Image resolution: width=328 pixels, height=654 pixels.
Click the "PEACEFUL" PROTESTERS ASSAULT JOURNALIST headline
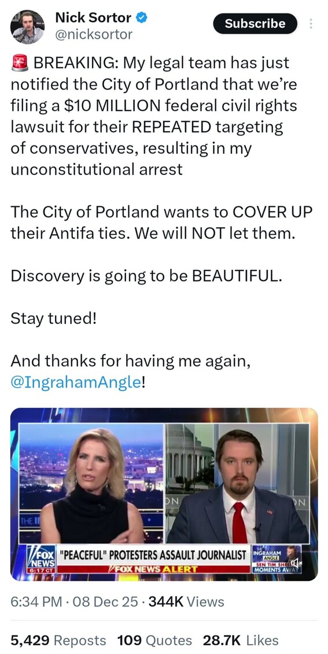point(153,555)
